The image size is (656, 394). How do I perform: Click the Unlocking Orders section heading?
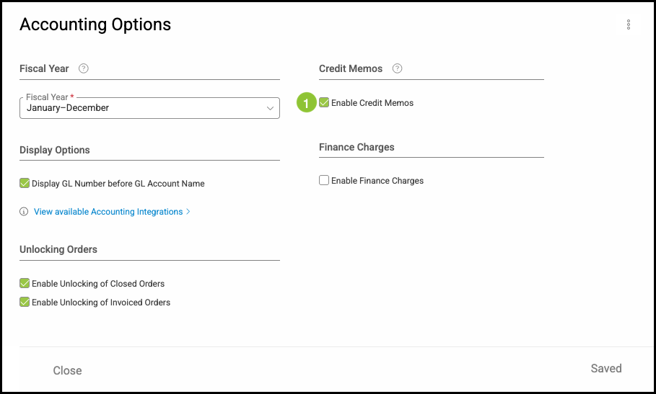point(58,249)
